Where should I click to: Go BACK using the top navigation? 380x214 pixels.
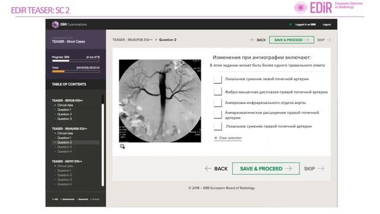[258, 40]
